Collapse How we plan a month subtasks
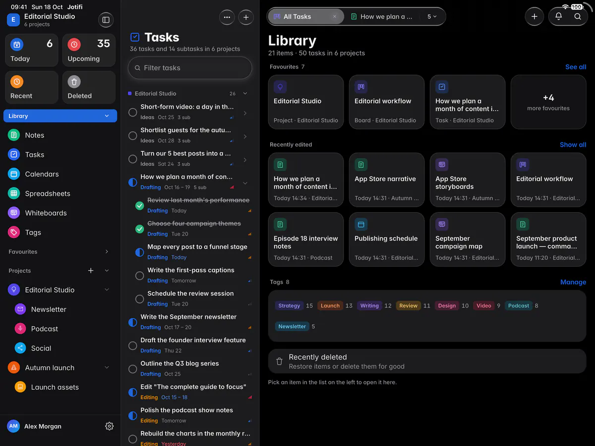The image size is (595, 446). (245, 183)
